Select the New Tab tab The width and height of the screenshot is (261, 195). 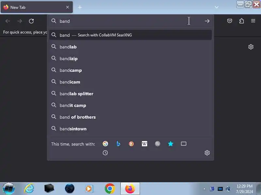[x=37, y=7]
